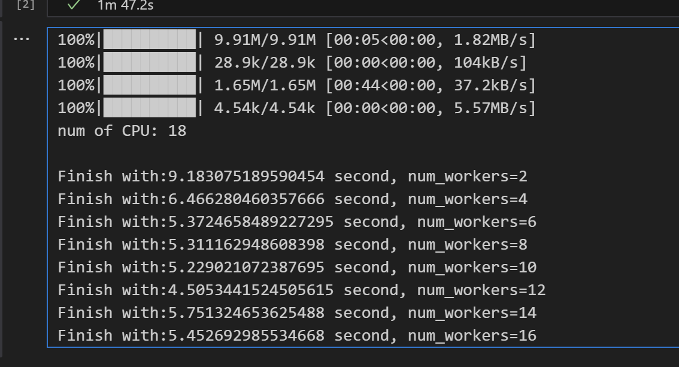Click the result line for num_workers=8
This screenshot has height=367, width=679.
tap(292, 244)
